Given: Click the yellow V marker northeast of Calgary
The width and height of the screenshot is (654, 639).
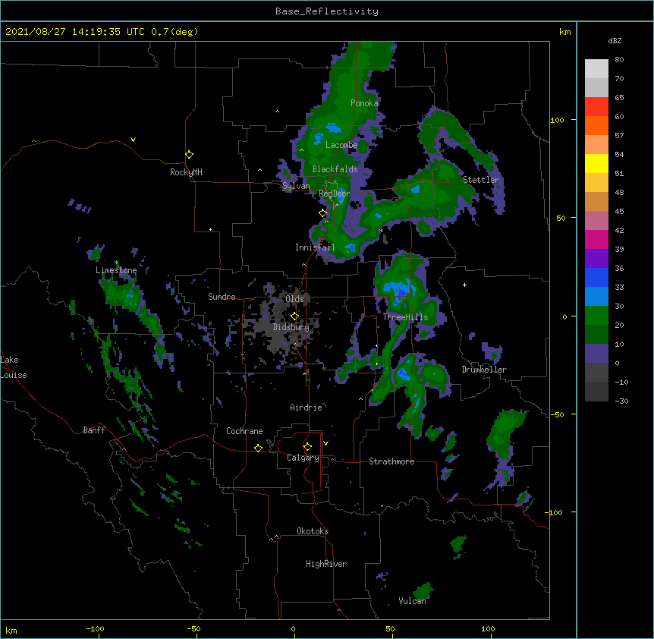Looking at the screenshot, I should (325, 443).
